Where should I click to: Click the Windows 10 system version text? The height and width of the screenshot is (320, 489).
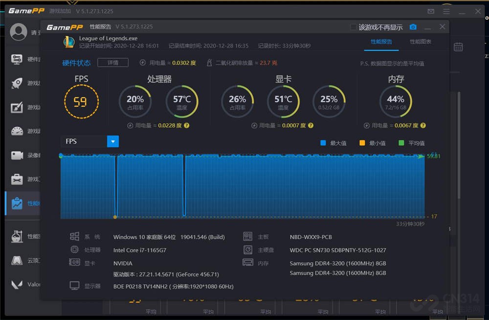point(169,237)
